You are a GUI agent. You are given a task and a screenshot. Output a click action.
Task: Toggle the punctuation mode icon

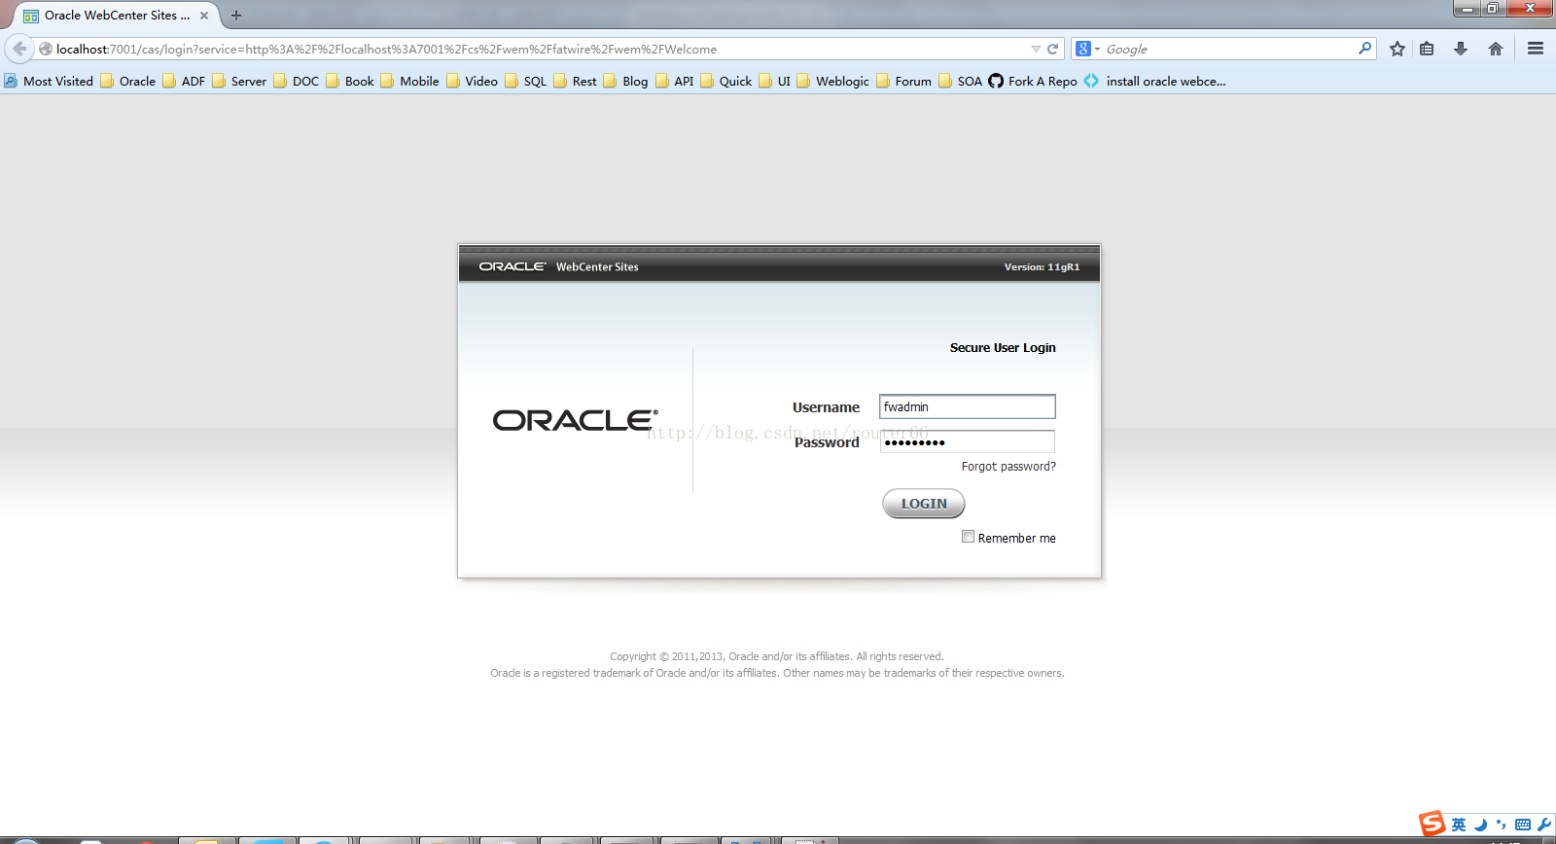(1502, 825)
